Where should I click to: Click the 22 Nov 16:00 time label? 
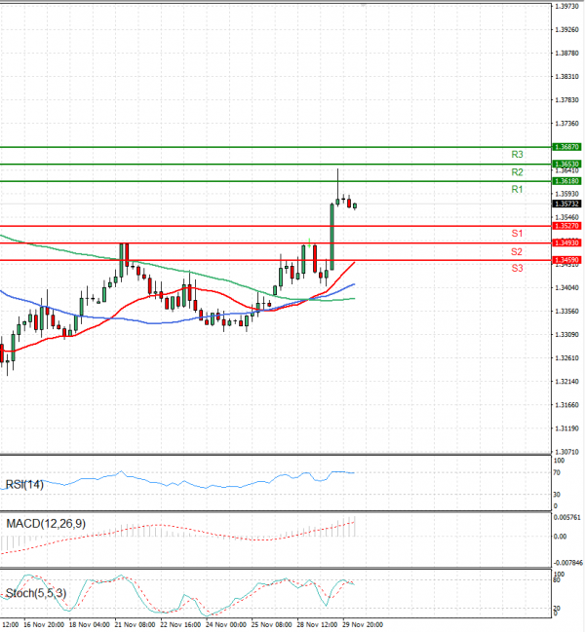(180, 625)
